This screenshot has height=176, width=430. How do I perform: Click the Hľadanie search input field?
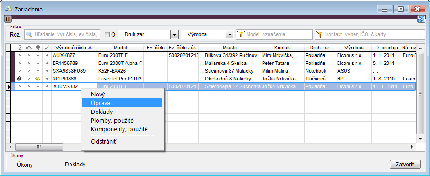63,35
